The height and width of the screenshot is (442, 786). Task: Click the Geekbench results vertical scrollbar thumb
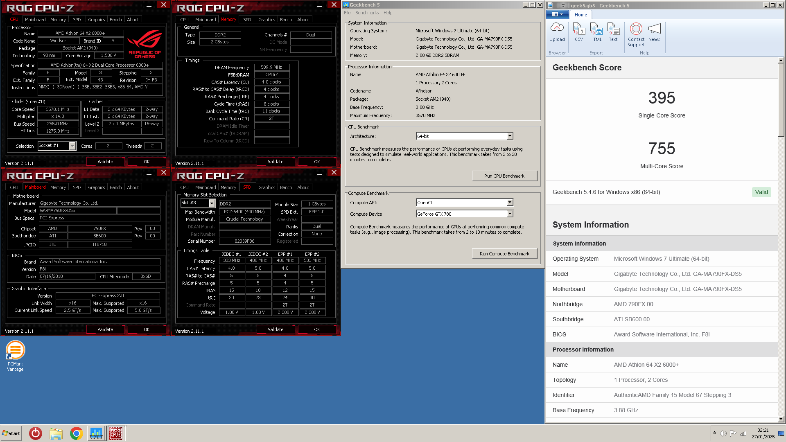pos(781,100)
